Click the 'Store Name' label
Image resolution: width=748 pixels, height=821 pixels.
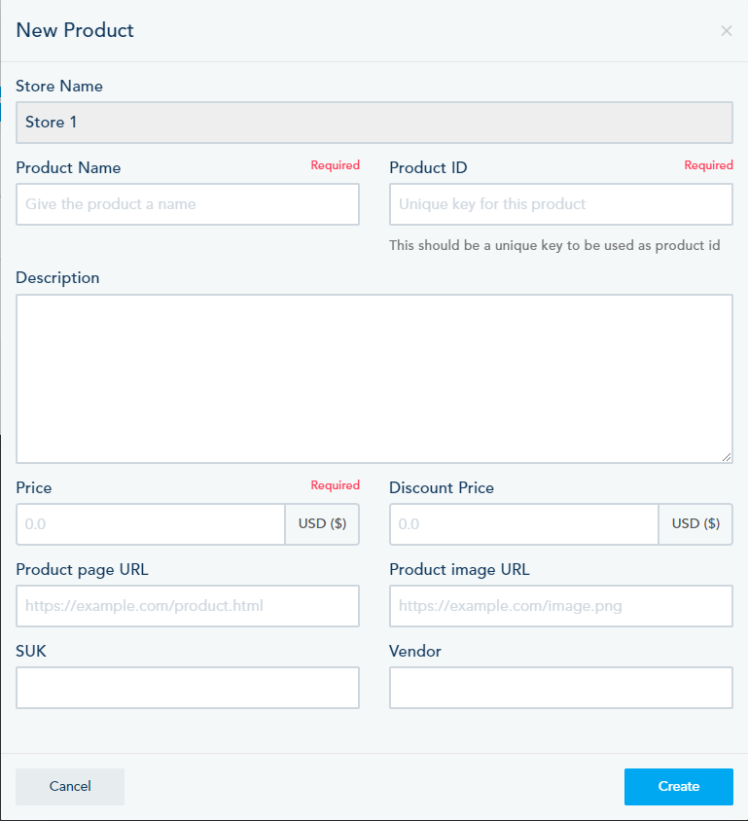[x=59, y=86]
